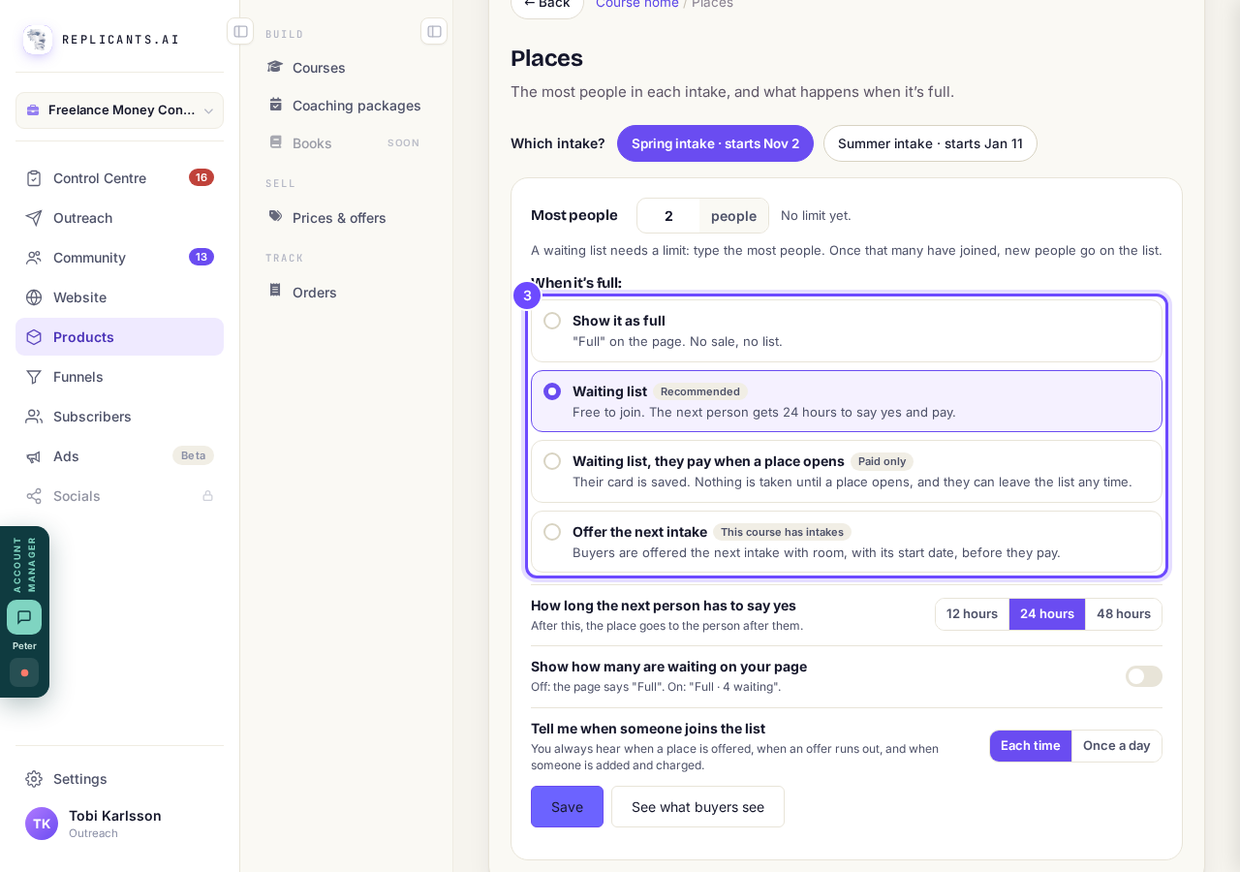The width and height of the screenshot is (1240, 872).
Task: Open the Freelance Money workspace dropdown
Action: pos(119,110)
